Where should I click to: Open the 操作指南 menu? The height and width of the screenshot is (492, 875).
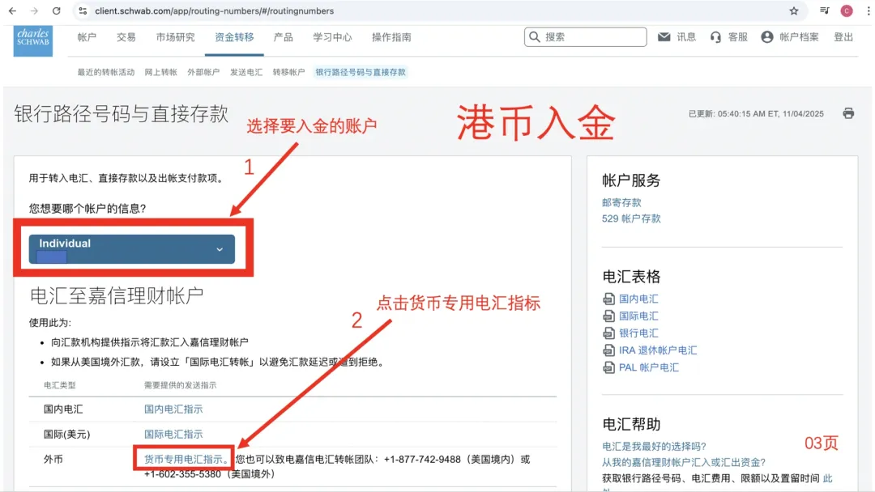click(392, 37)
